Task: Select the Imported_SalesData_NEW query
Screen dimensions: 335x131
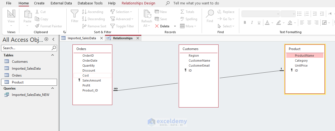Action: pos(29,95)
